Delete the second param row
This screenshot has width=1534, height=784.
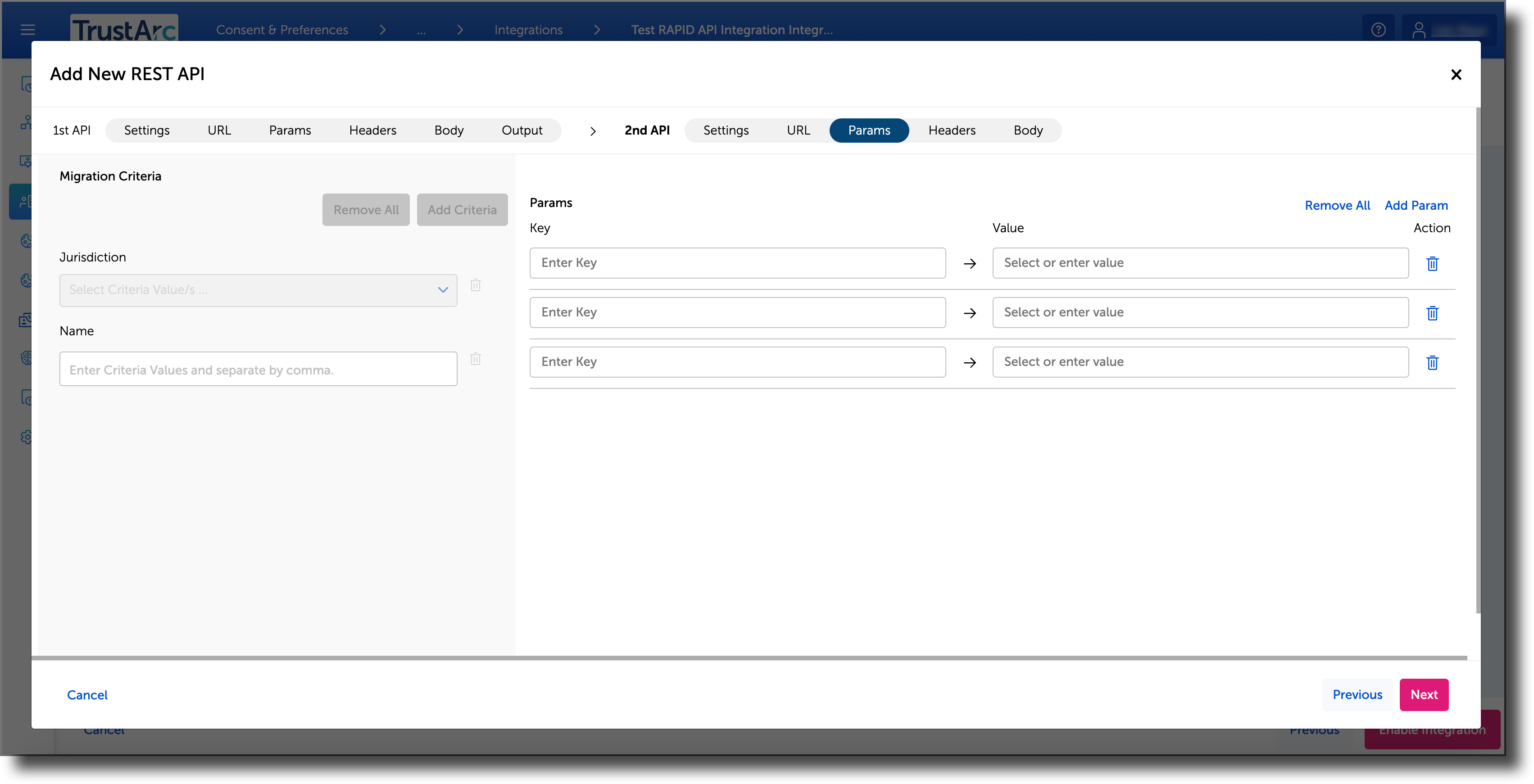point(1432,312)
